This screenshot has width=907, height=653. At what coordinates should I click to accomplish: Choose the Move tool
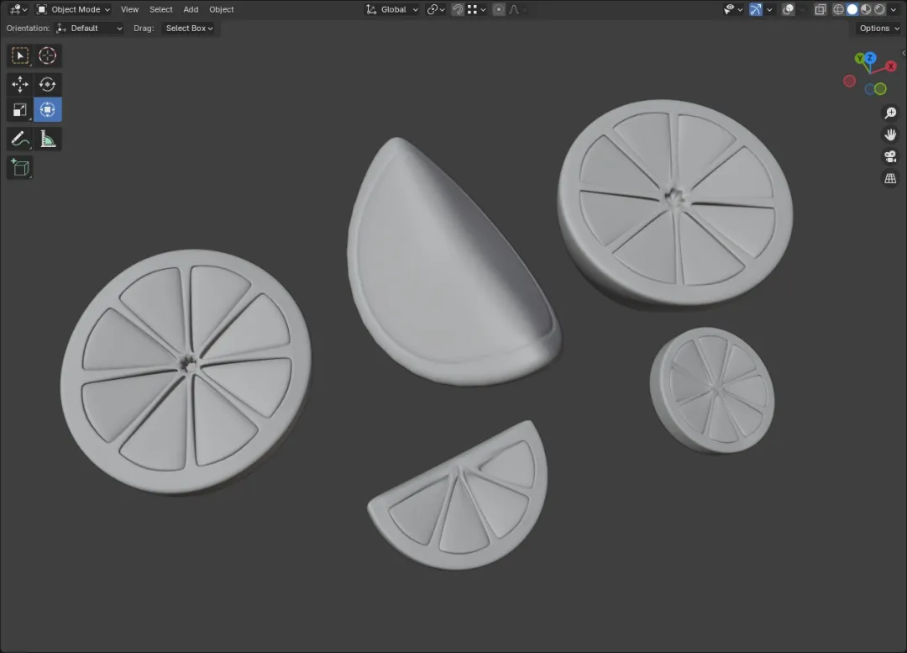(19, 85)
